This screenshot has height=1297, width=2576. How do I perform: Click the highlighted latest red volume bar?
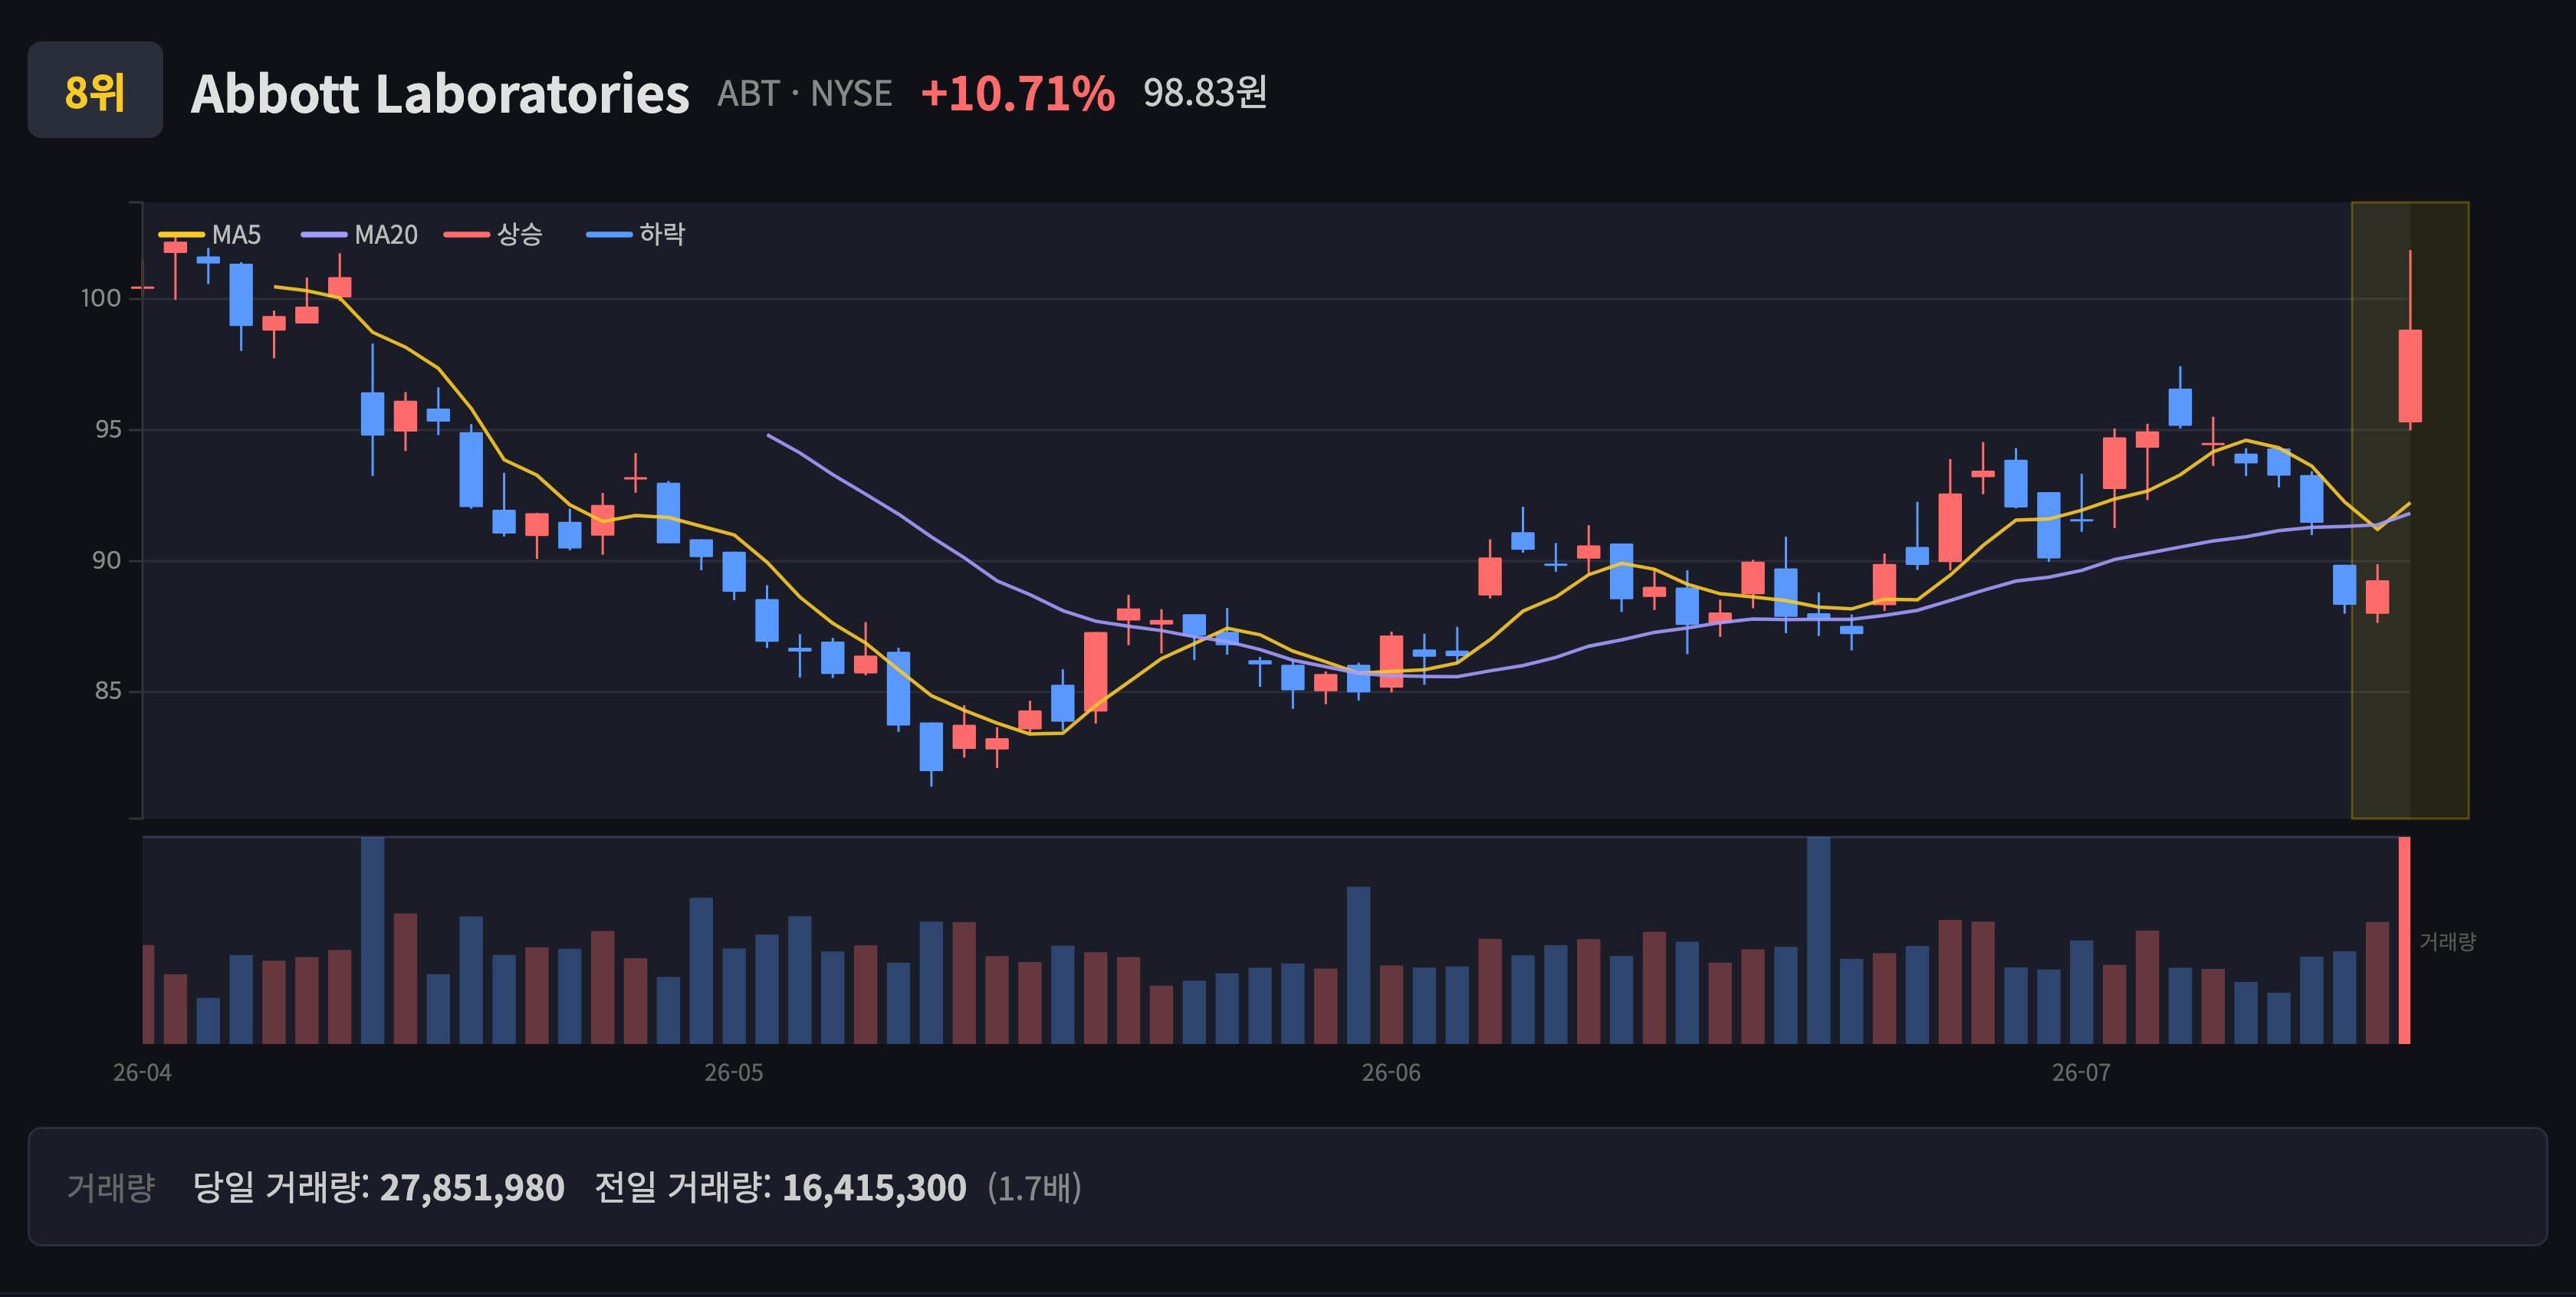point(2405,940)
